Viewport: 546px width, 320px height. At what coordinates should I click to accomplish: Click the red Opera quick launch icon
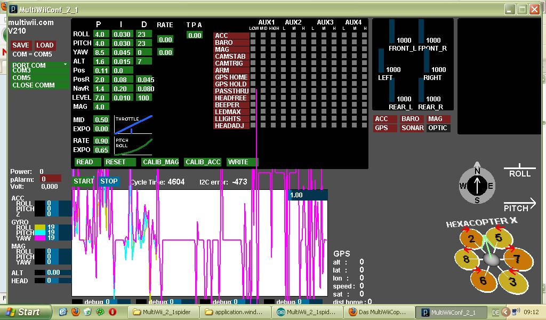pyautogui.click(x=112, y=311)
